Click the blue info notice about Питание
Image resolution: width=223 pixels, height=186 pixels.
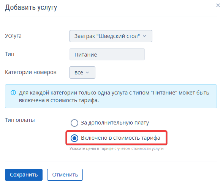click(x=111, y=96)
